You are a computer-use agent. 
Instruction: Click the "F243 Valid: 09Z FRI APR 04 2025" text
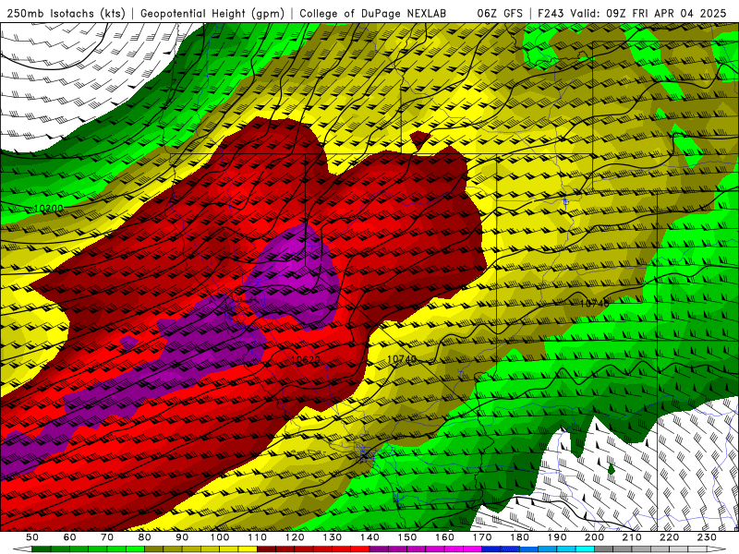click(632, 14)
